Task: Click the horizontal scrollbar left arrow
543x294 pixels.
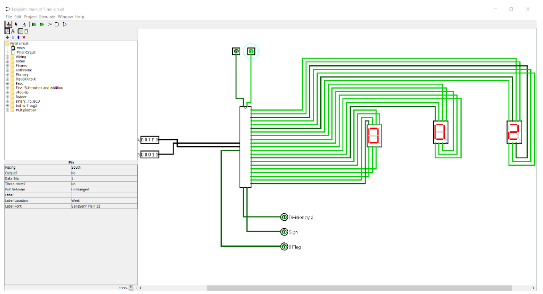Action: (140, 288)
